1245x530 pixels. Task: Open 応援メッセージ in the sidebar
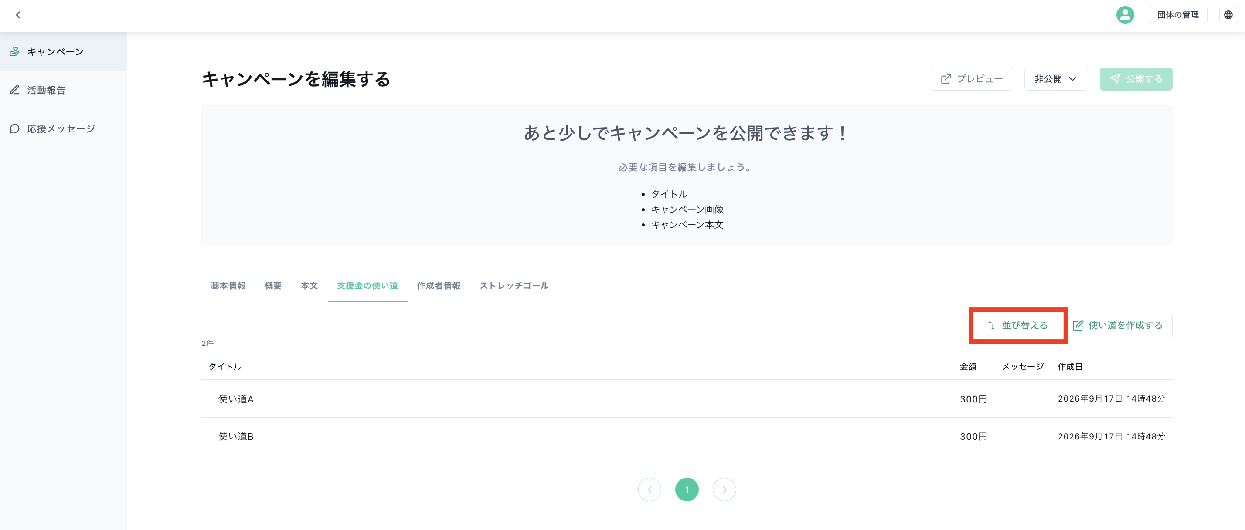tap(63, 129)
